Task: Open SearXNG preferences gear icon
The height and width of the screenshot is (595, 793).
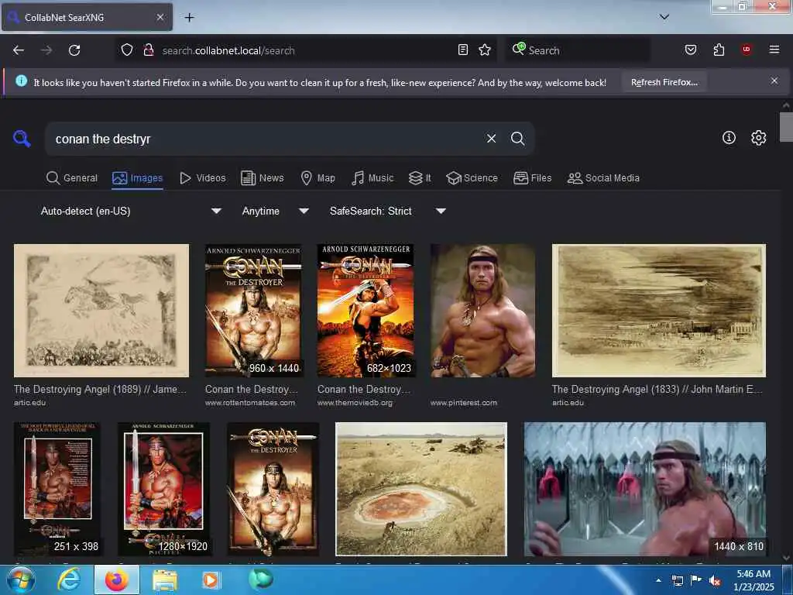Action: click(758, 138)
